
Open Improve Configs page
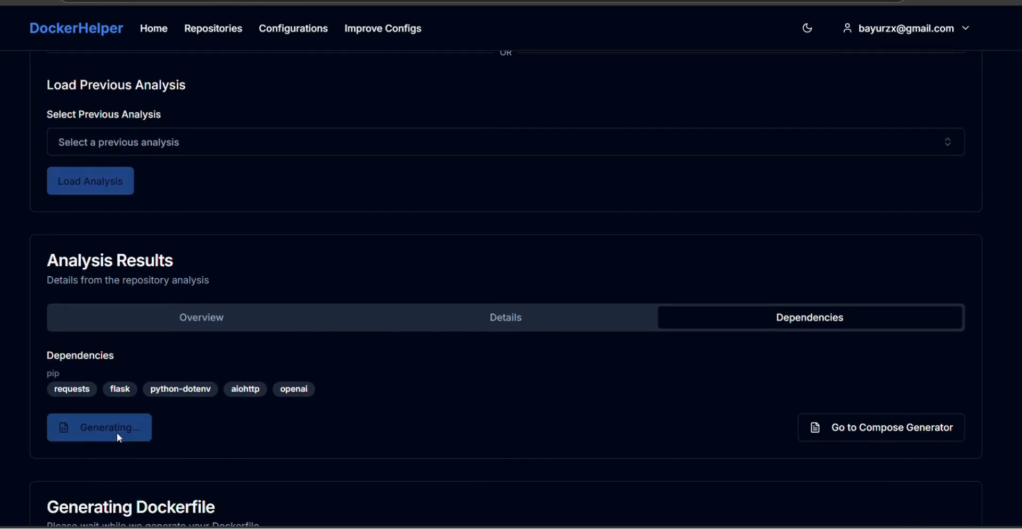383,29
